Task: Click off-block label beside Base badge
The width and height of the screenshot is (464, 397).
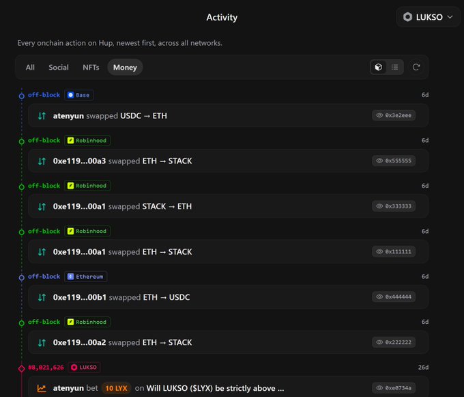Action: point(44,95)
